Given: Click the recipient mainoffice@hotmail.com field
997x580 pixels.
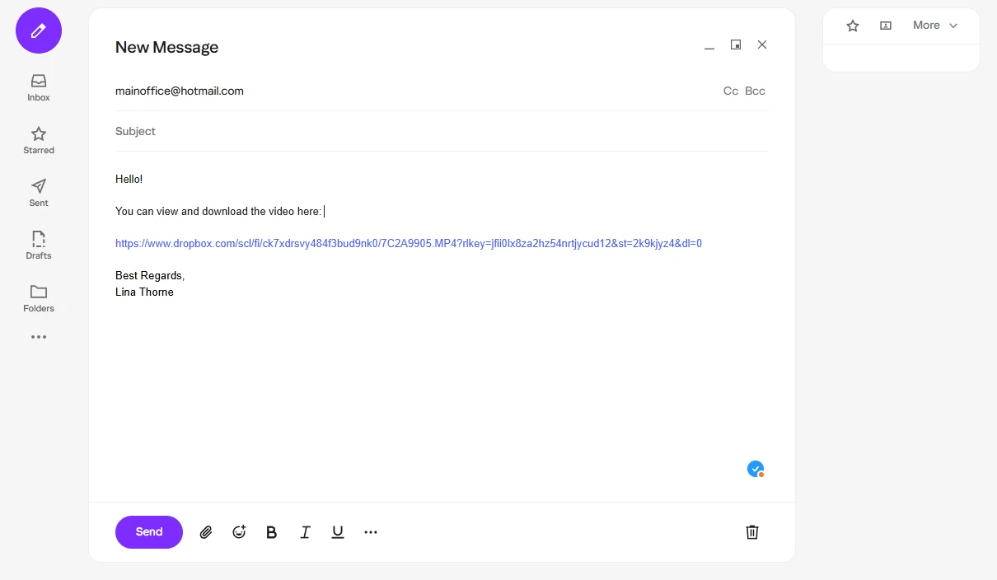Looking at the screenshot, I should coord(180,91).
